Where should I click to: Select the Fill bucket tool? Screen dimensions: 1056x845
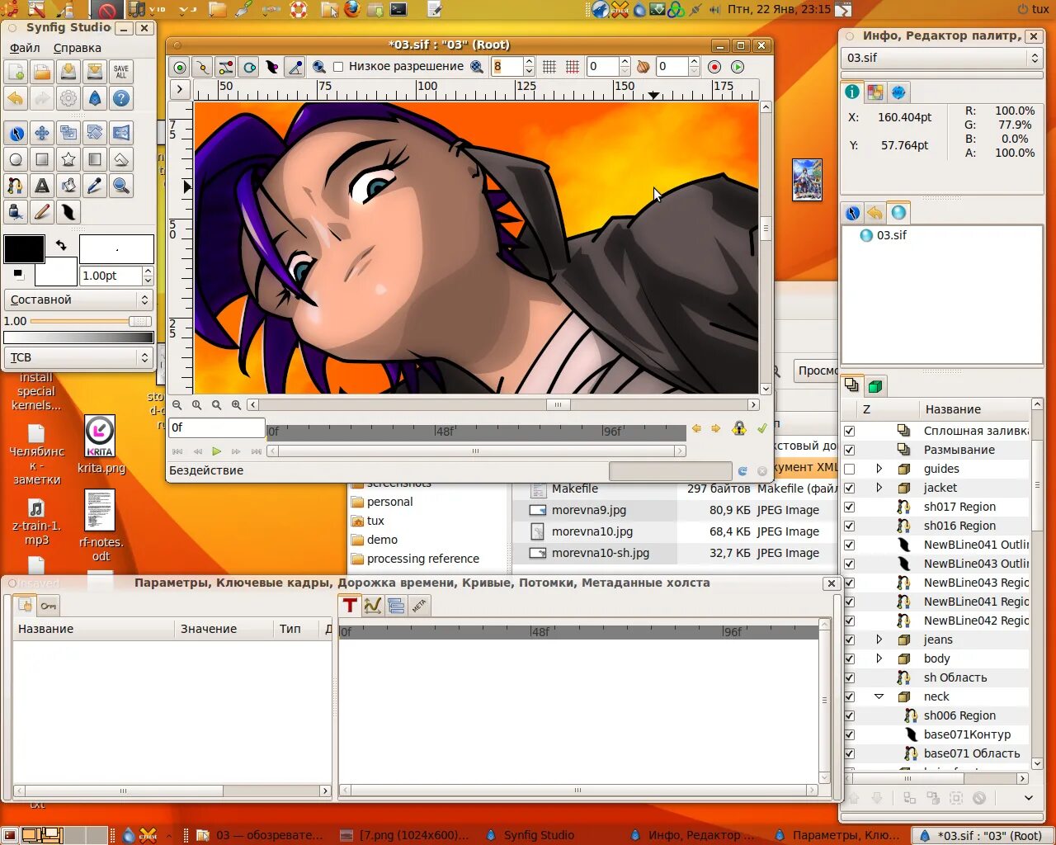pos(68,186)
